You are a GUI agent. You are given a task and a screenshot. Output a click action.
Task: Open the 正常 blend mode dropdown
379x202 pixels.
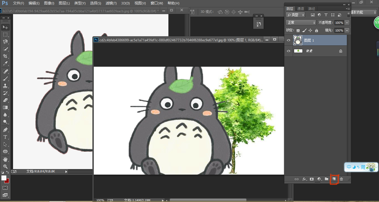tap(301, 23)
